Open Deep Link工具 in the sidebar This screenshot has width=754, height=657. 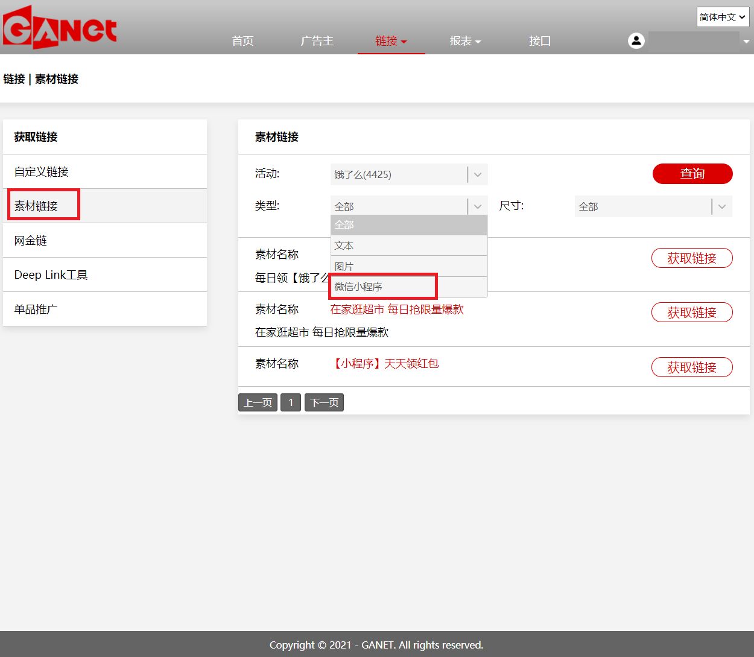(105, 275)
